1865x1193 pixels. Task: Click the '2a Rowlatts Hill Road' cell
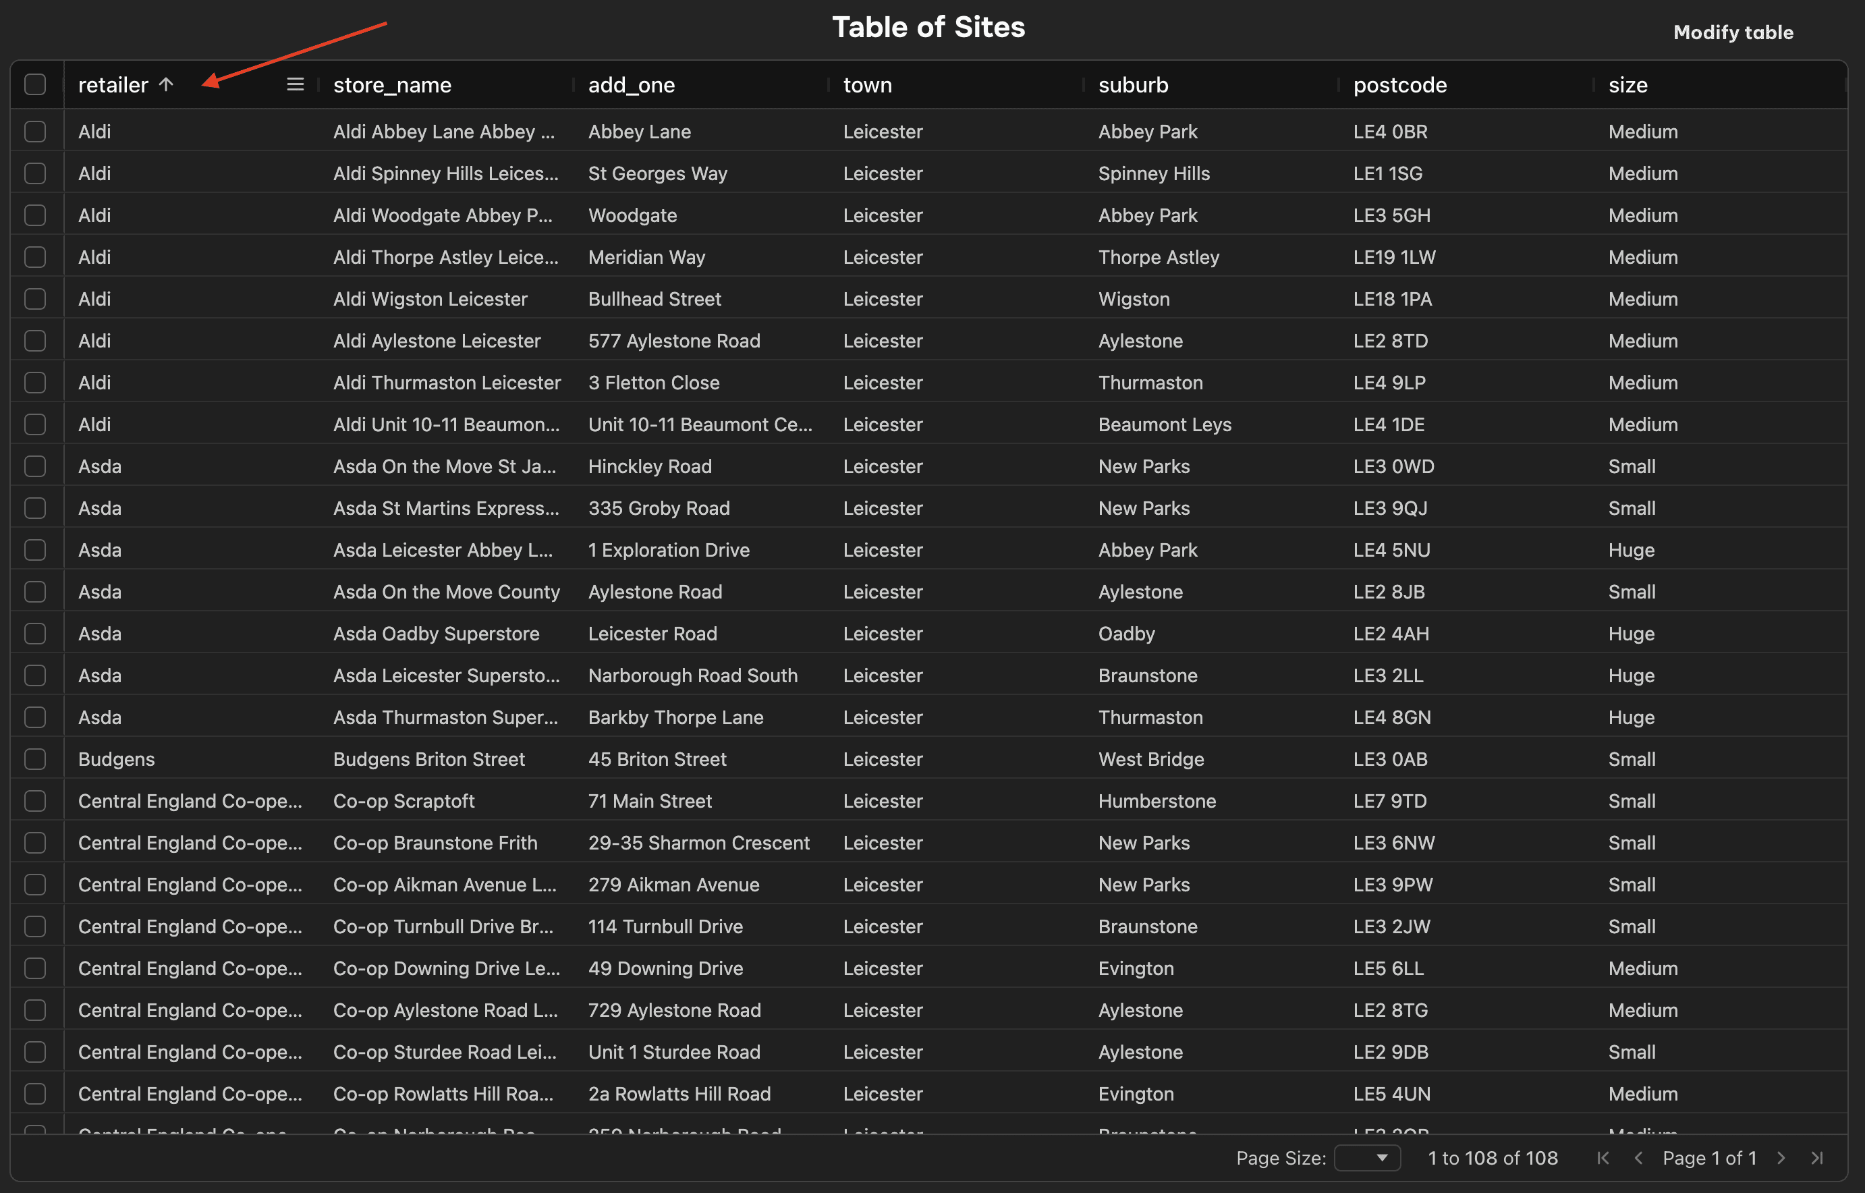(679, 1094)
